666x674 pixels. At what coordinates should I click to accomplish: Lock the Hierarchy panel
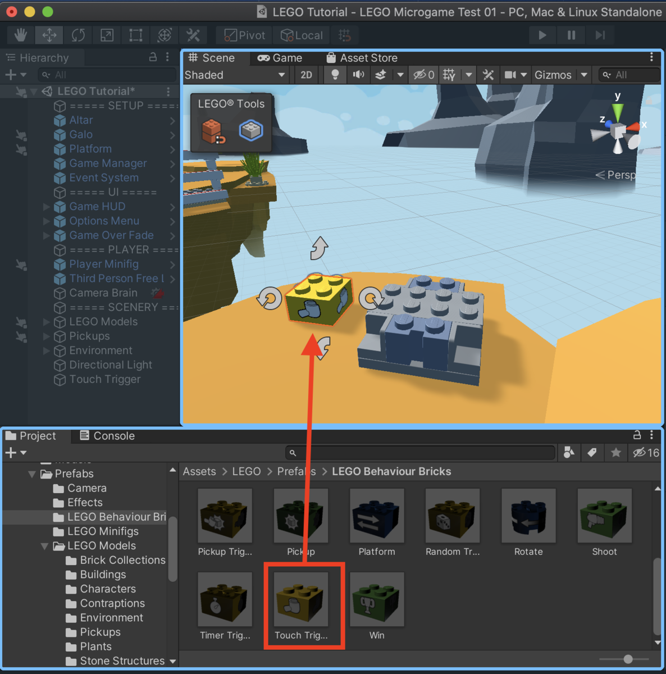click(x=153, y=57)
